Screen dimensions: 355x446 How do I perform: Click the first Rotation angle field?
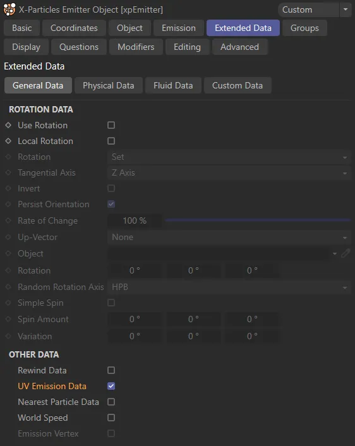135,270
